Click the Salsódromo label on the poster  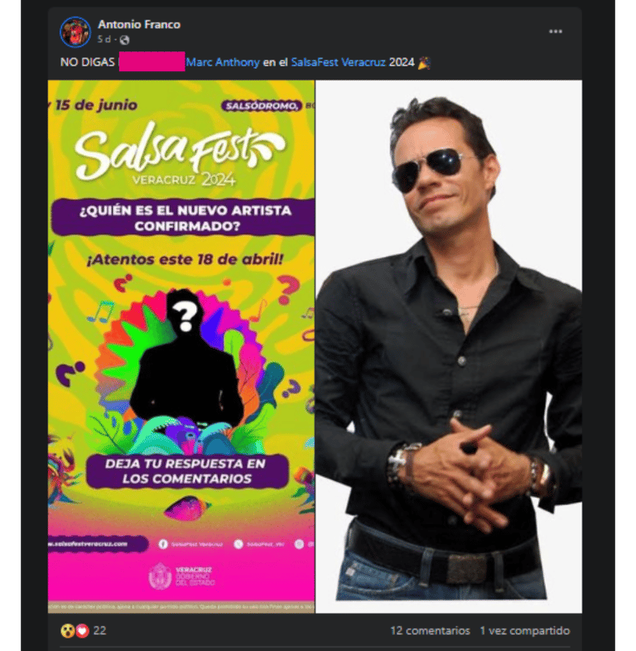(x=262, y=106)
